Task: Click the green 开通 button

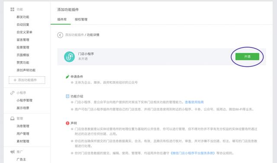Action: [247, 56]
